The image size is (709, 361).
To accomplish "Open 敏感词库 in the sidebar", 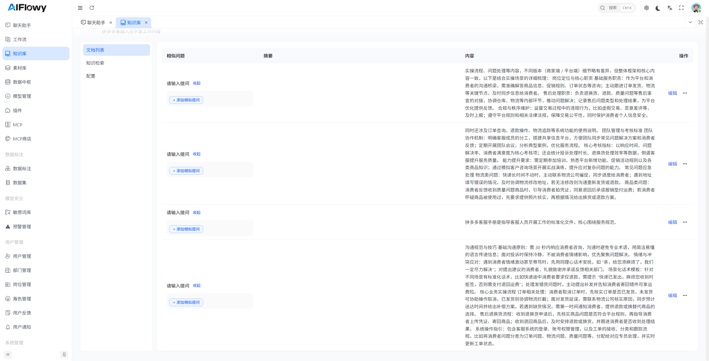I will 22,212.
